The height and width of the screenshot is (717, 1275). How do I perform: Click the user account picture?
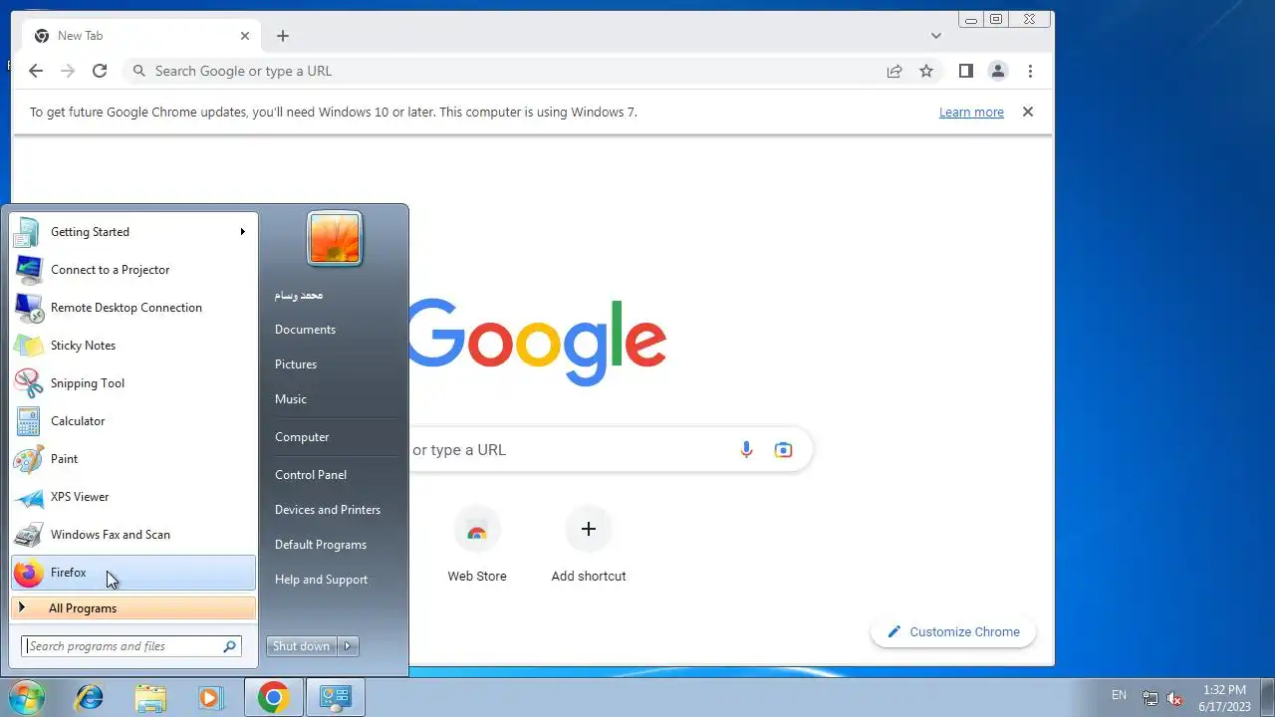click(335, 239)
